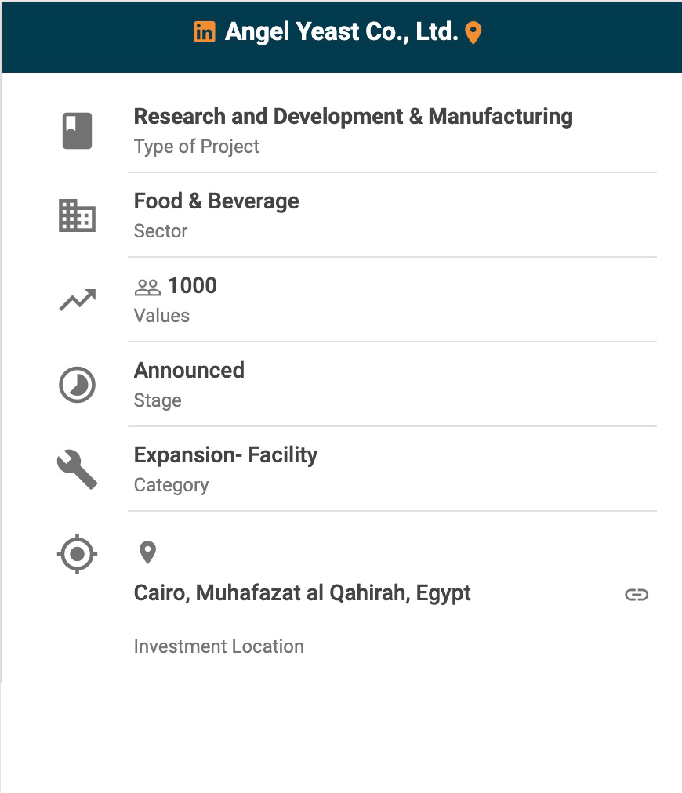Click the Category wrench icon
This screenshot has height=793, width=682.
tap(77, 469)
